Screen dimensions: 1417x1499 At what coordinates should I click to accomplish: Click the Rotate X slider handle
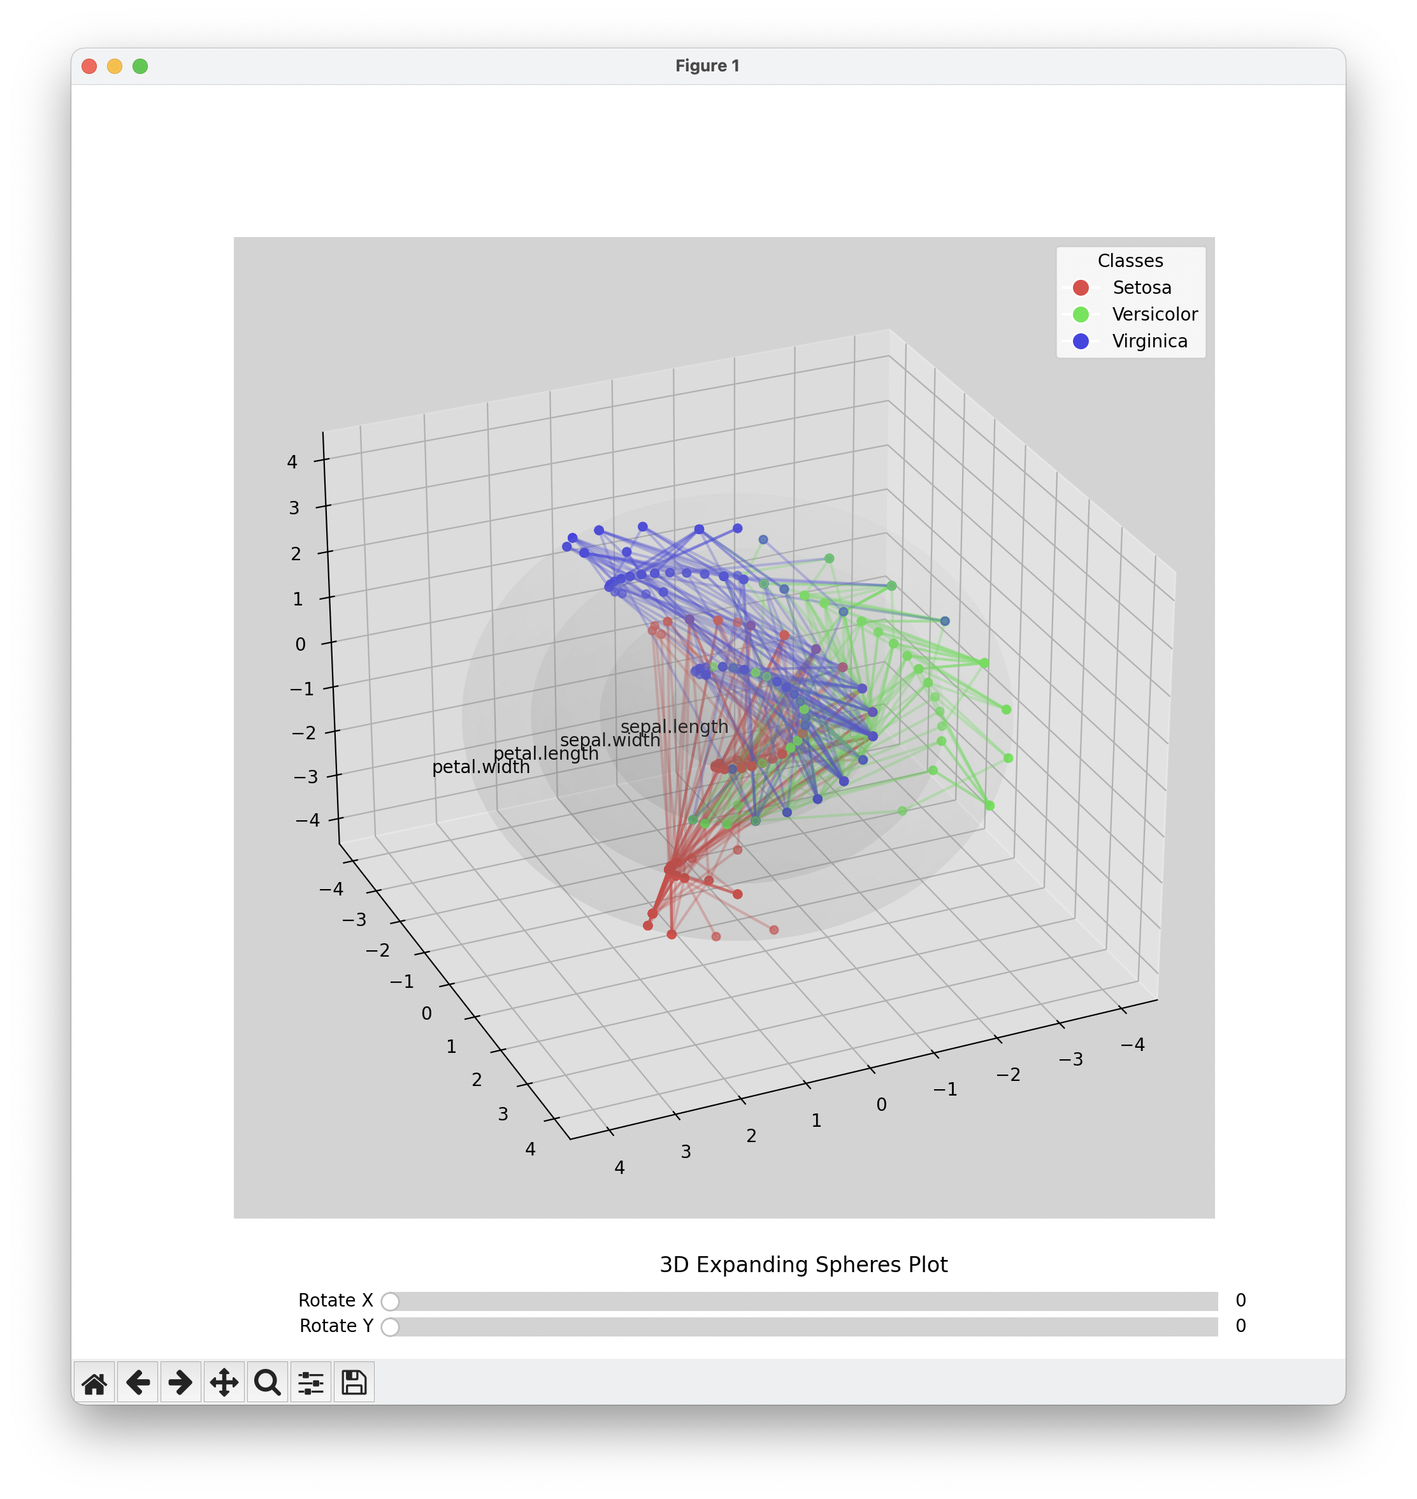click(390, 1301)
